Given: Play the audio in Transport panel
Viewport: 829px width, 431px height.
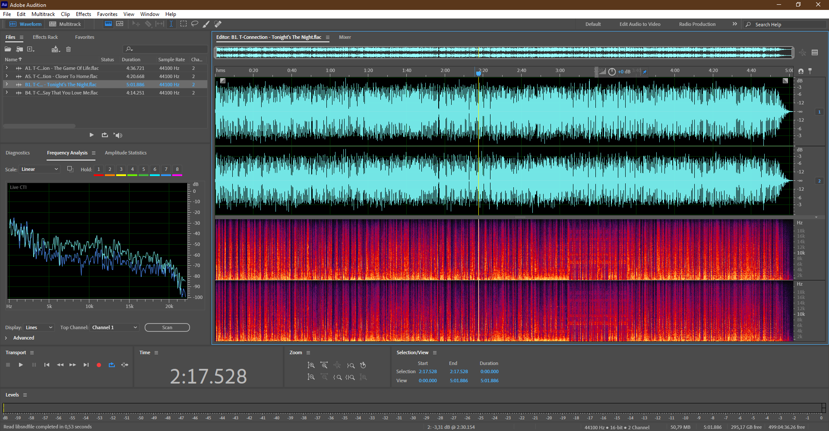Looking at the screenshot, I should pos(21,365).
